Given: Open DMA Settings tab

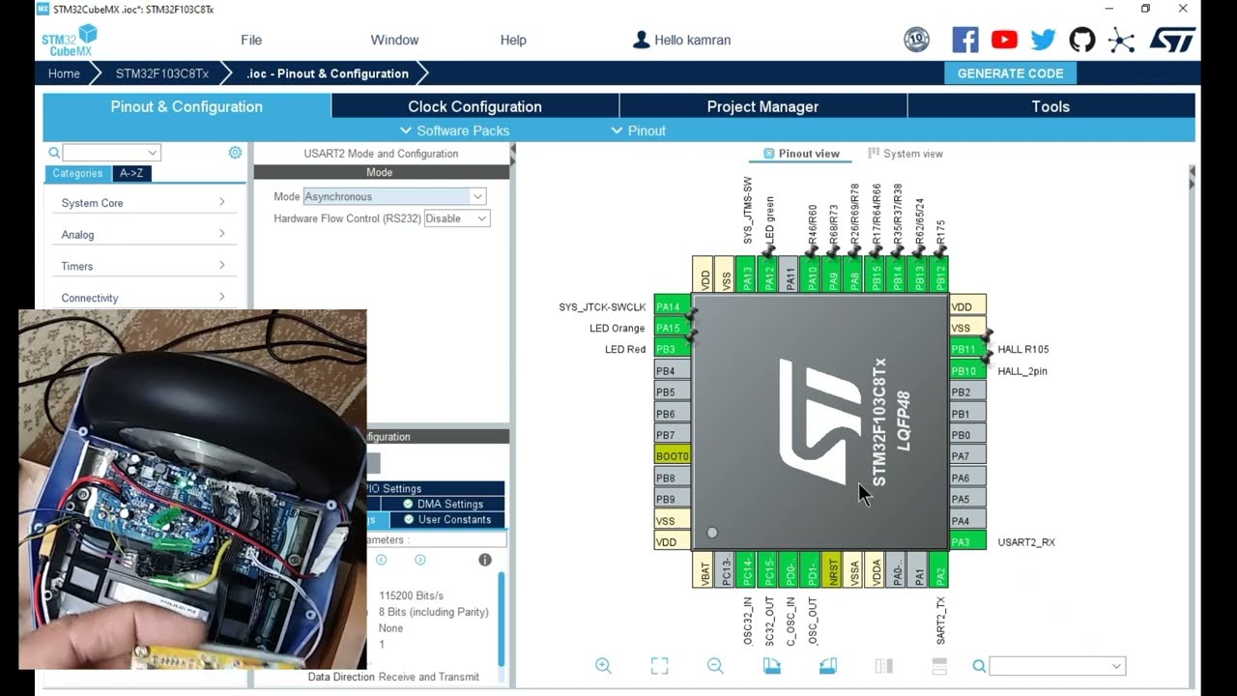Looking at the screenshot, I should (444, 504).
